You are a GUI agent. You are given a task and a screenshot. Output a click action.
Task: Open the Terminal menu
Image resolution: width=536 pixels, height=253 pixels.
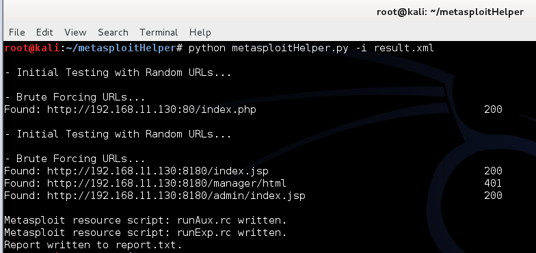tap(159, 33)
